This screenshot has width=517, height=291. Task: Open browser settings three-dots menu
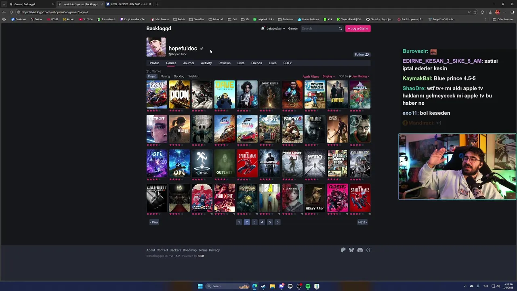[505, 12]
